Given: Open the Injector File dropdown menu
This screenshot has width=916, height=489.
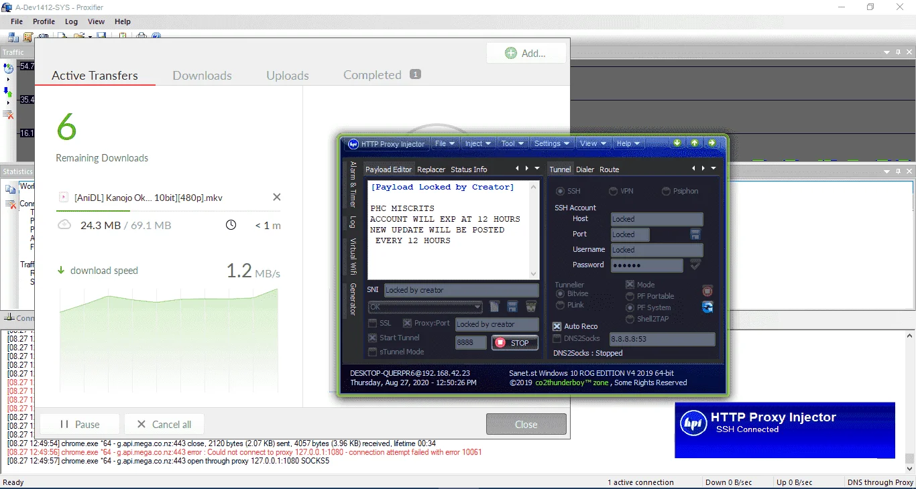Looking at the screenshot, I should click(x=445, y=143).
